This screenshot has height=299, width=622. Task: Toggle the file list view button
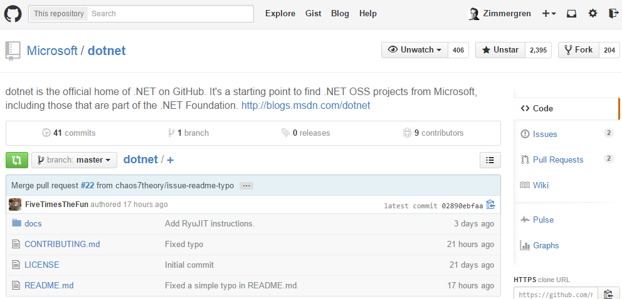pyautogui.click(x=490, y=160)
